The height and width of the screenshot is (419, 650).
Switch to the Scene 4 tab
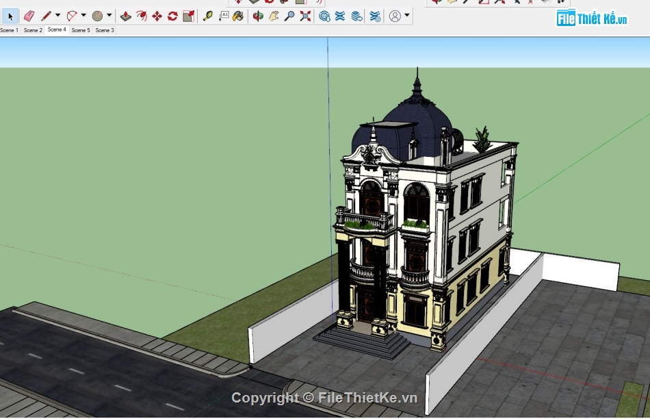click(57, 29)
